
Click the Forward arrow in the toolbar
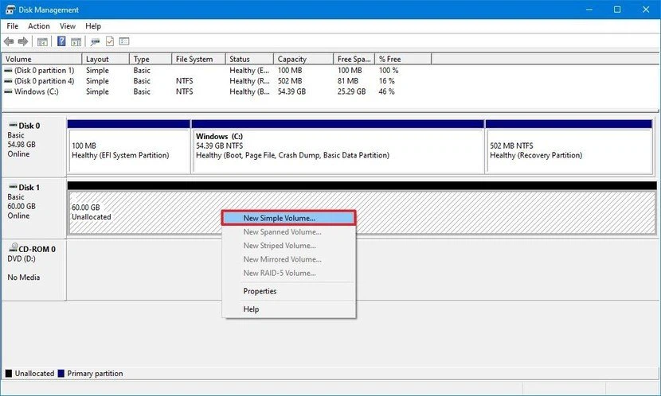23,41
